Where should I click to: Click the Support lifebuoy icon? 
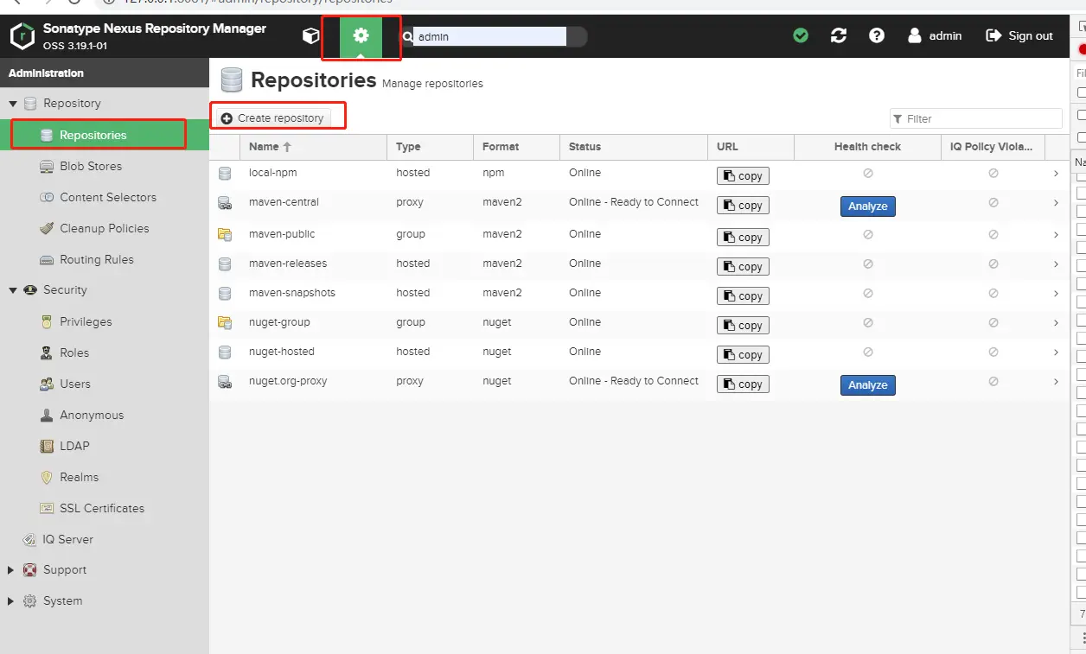click(30, 570)
